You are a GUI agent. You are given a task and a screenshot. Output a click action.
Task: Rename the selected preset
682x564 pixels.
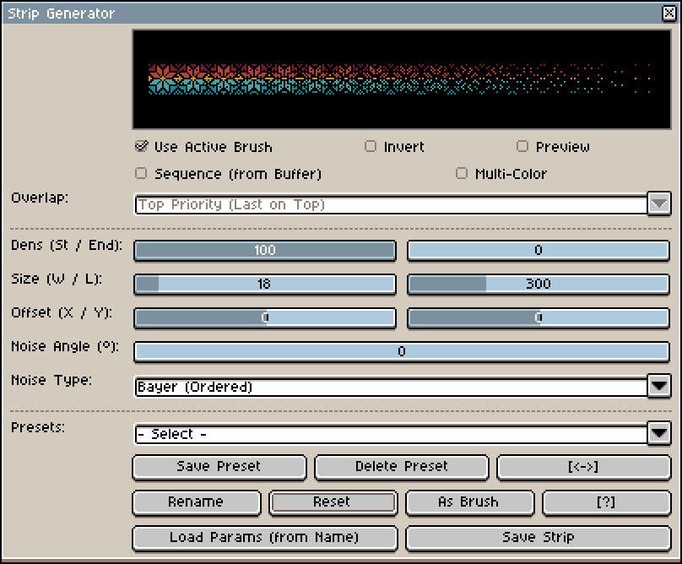point(196,502)
